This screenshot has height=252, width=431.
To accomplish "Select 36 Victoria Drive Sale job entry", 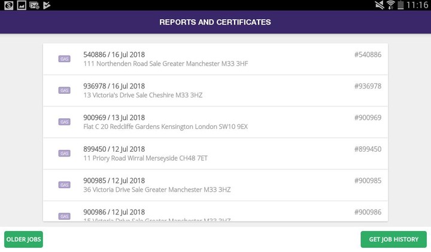I will tap(215, 185).
